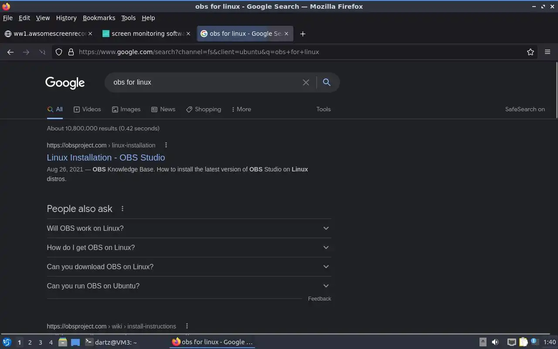This screenshot has width=558, height=349.
Task: Select the News search filter
Action: tap(163, 109)
